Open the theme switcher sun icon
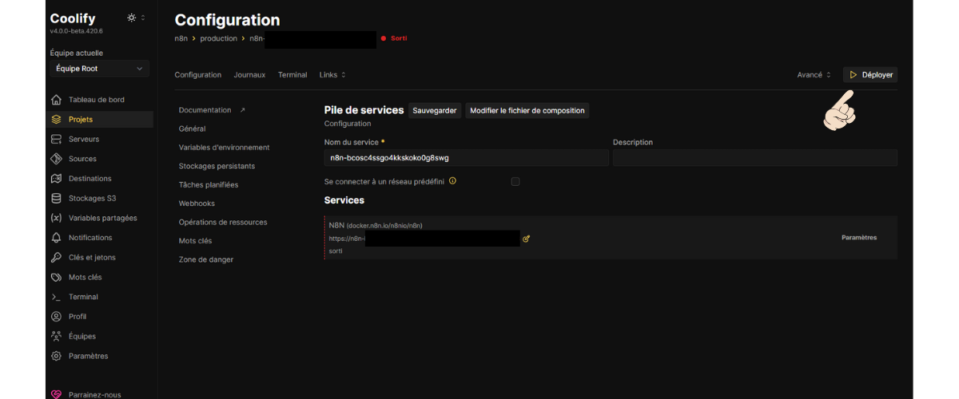This screenshot has height=399, width=959. (x=132, y=18)
